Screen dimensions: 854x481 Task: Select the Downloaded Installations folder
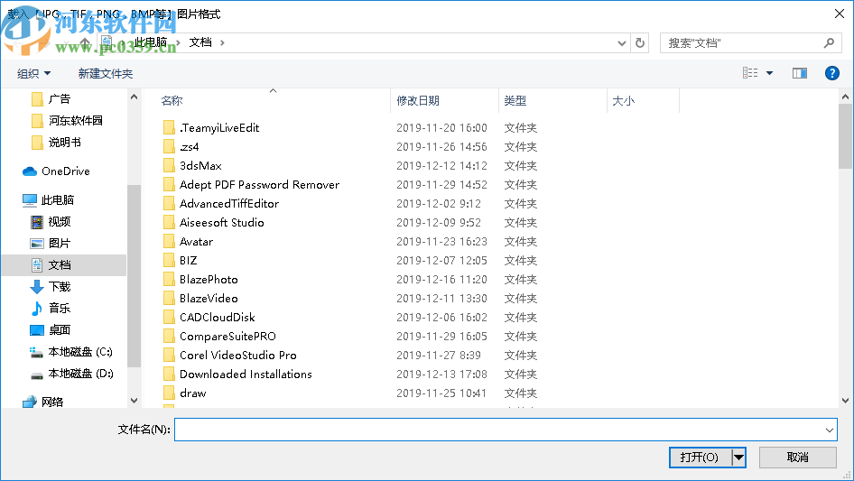pos(237,375)
